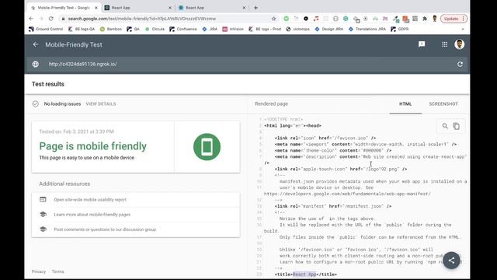Search the rendered HTML with the magnifier icon

[x=445, y=126]
